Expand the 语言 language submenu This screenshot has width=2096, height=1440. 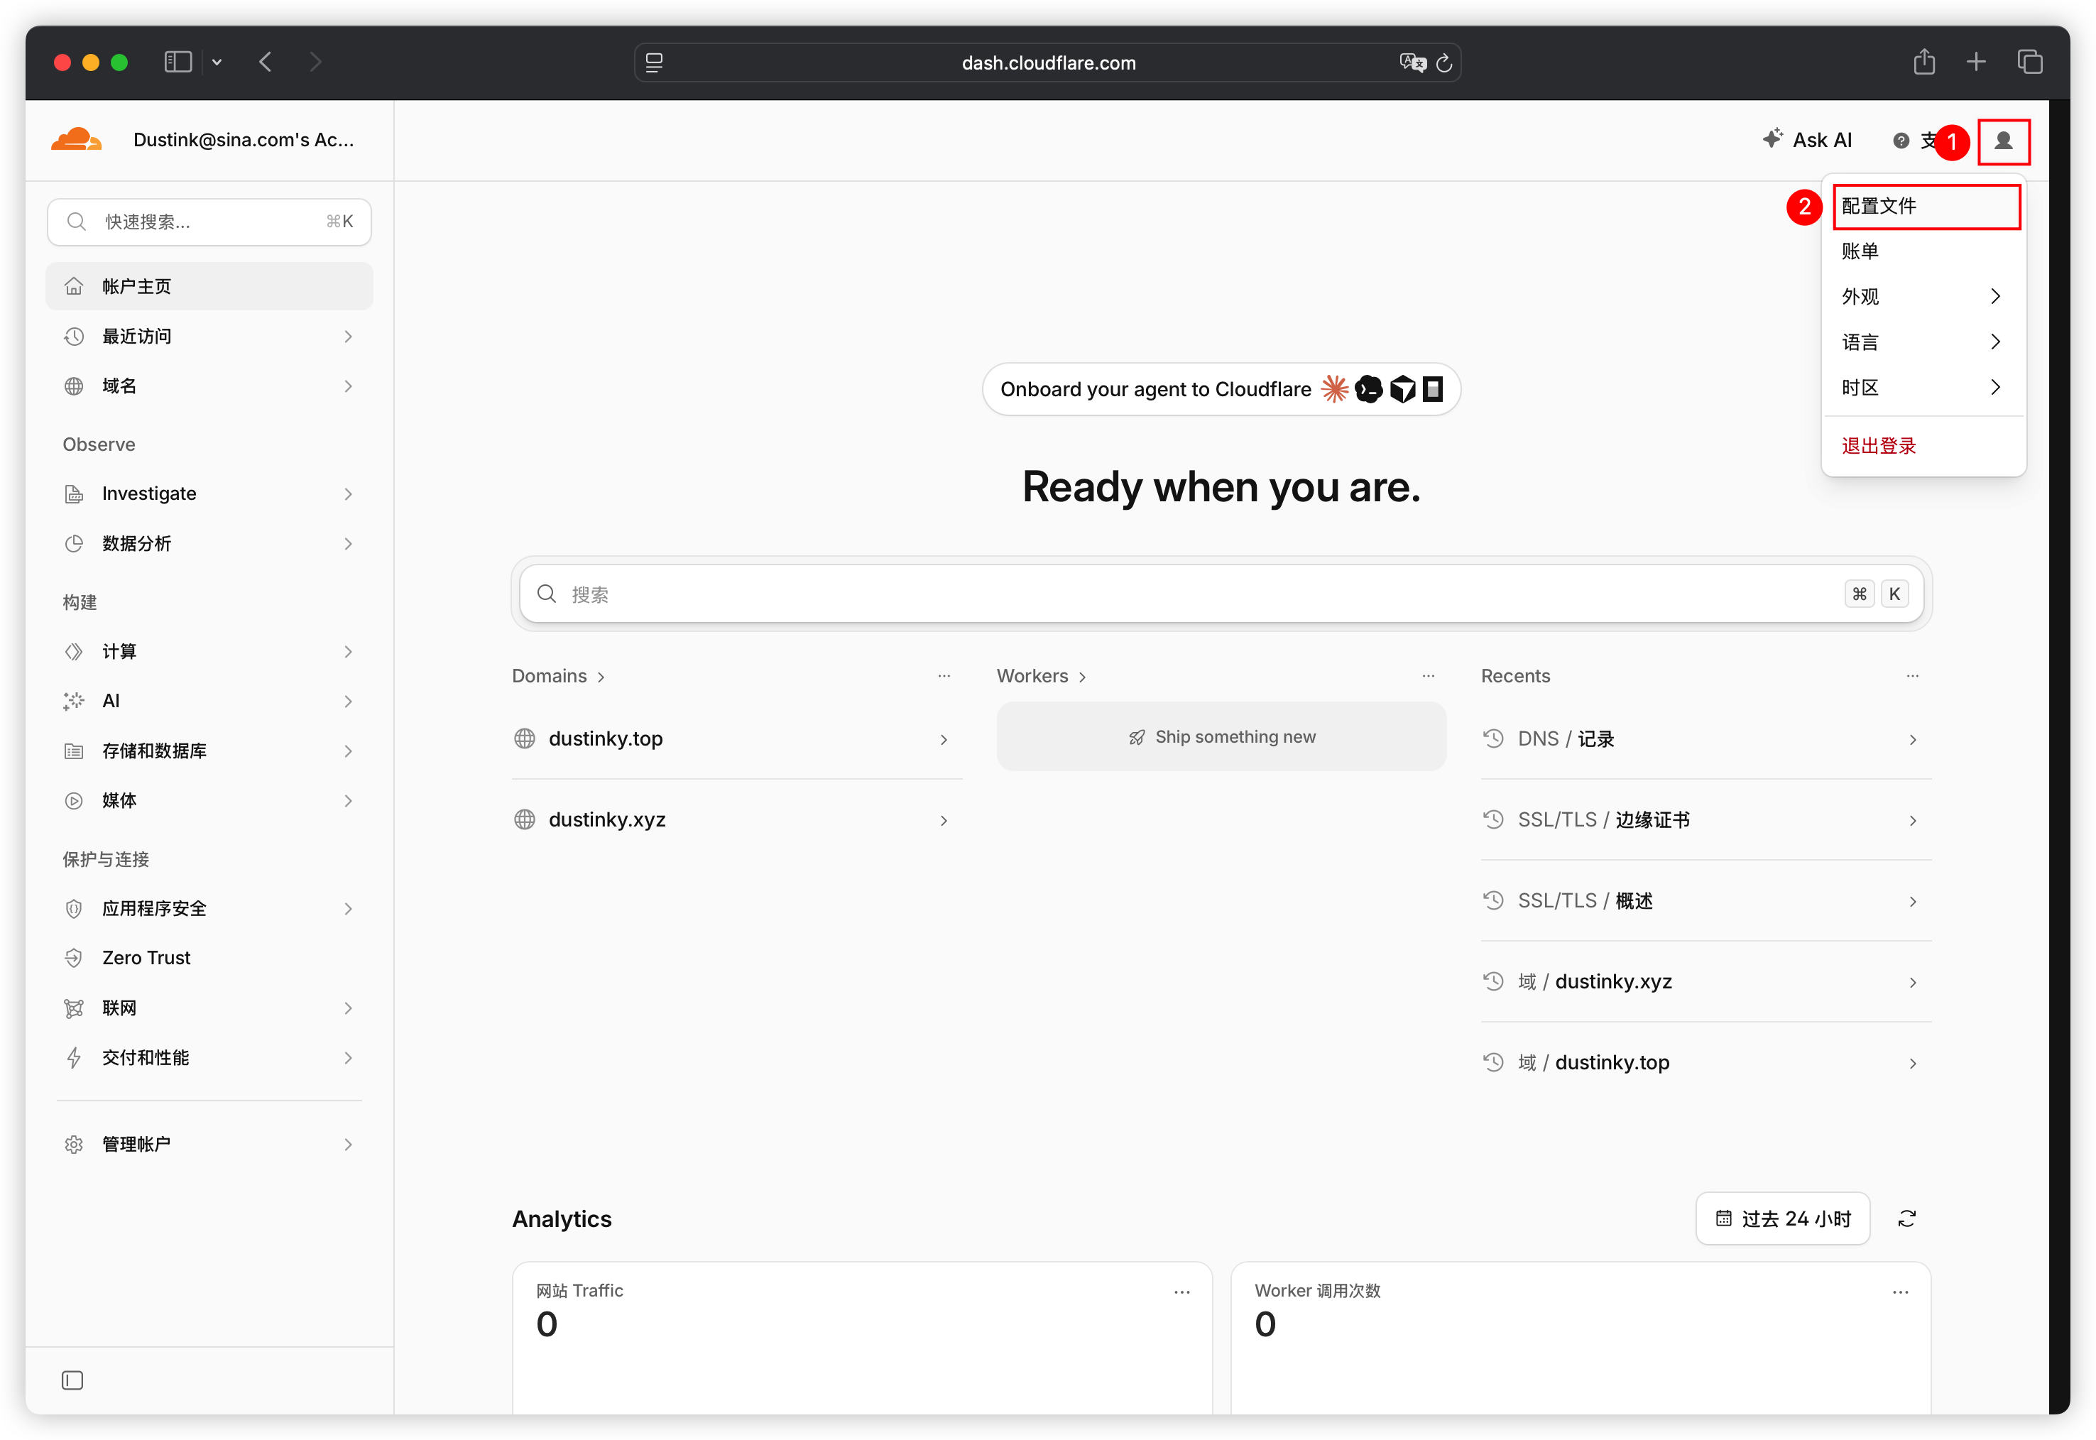(1922, 342)
